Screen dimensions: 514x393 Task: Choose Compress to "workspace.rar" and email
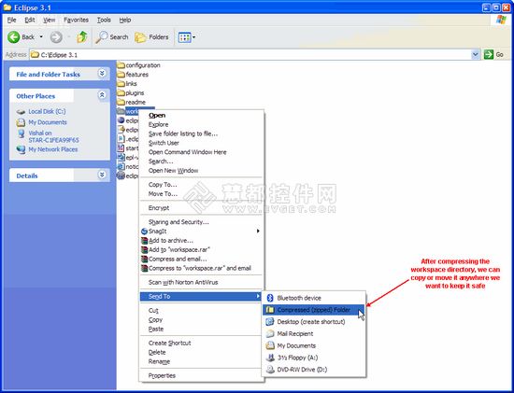(200, 268)
